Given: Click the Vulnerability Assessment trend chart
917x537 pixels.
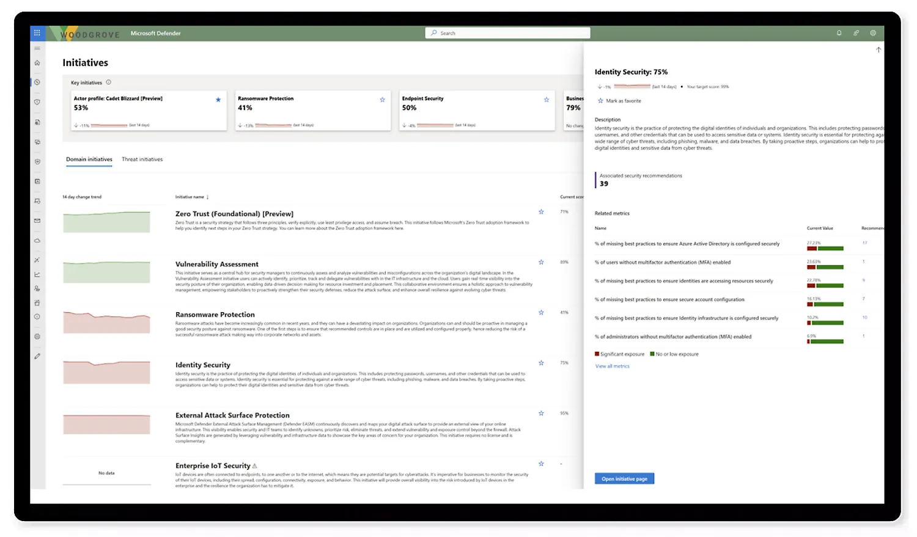Looking at the screenshot, I should pyautogui.click(x=106, y=272).
